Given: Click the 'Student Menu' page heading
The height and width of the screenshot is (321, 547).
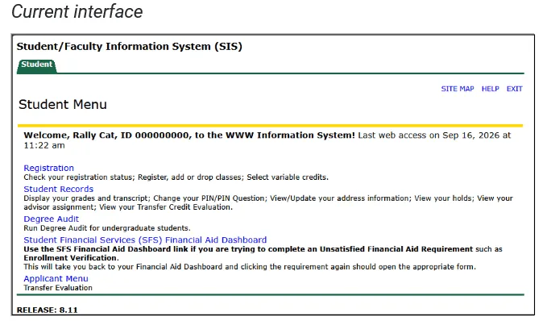Looking at the screenshot, I should pos(63,104).
